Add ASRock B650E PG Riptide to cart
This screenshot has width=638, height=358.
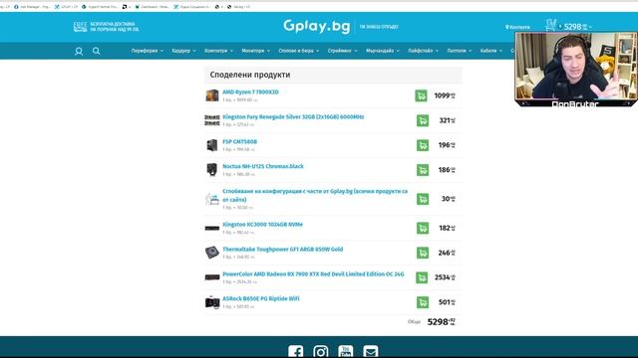pyautogui.click(x=423, y=302)
